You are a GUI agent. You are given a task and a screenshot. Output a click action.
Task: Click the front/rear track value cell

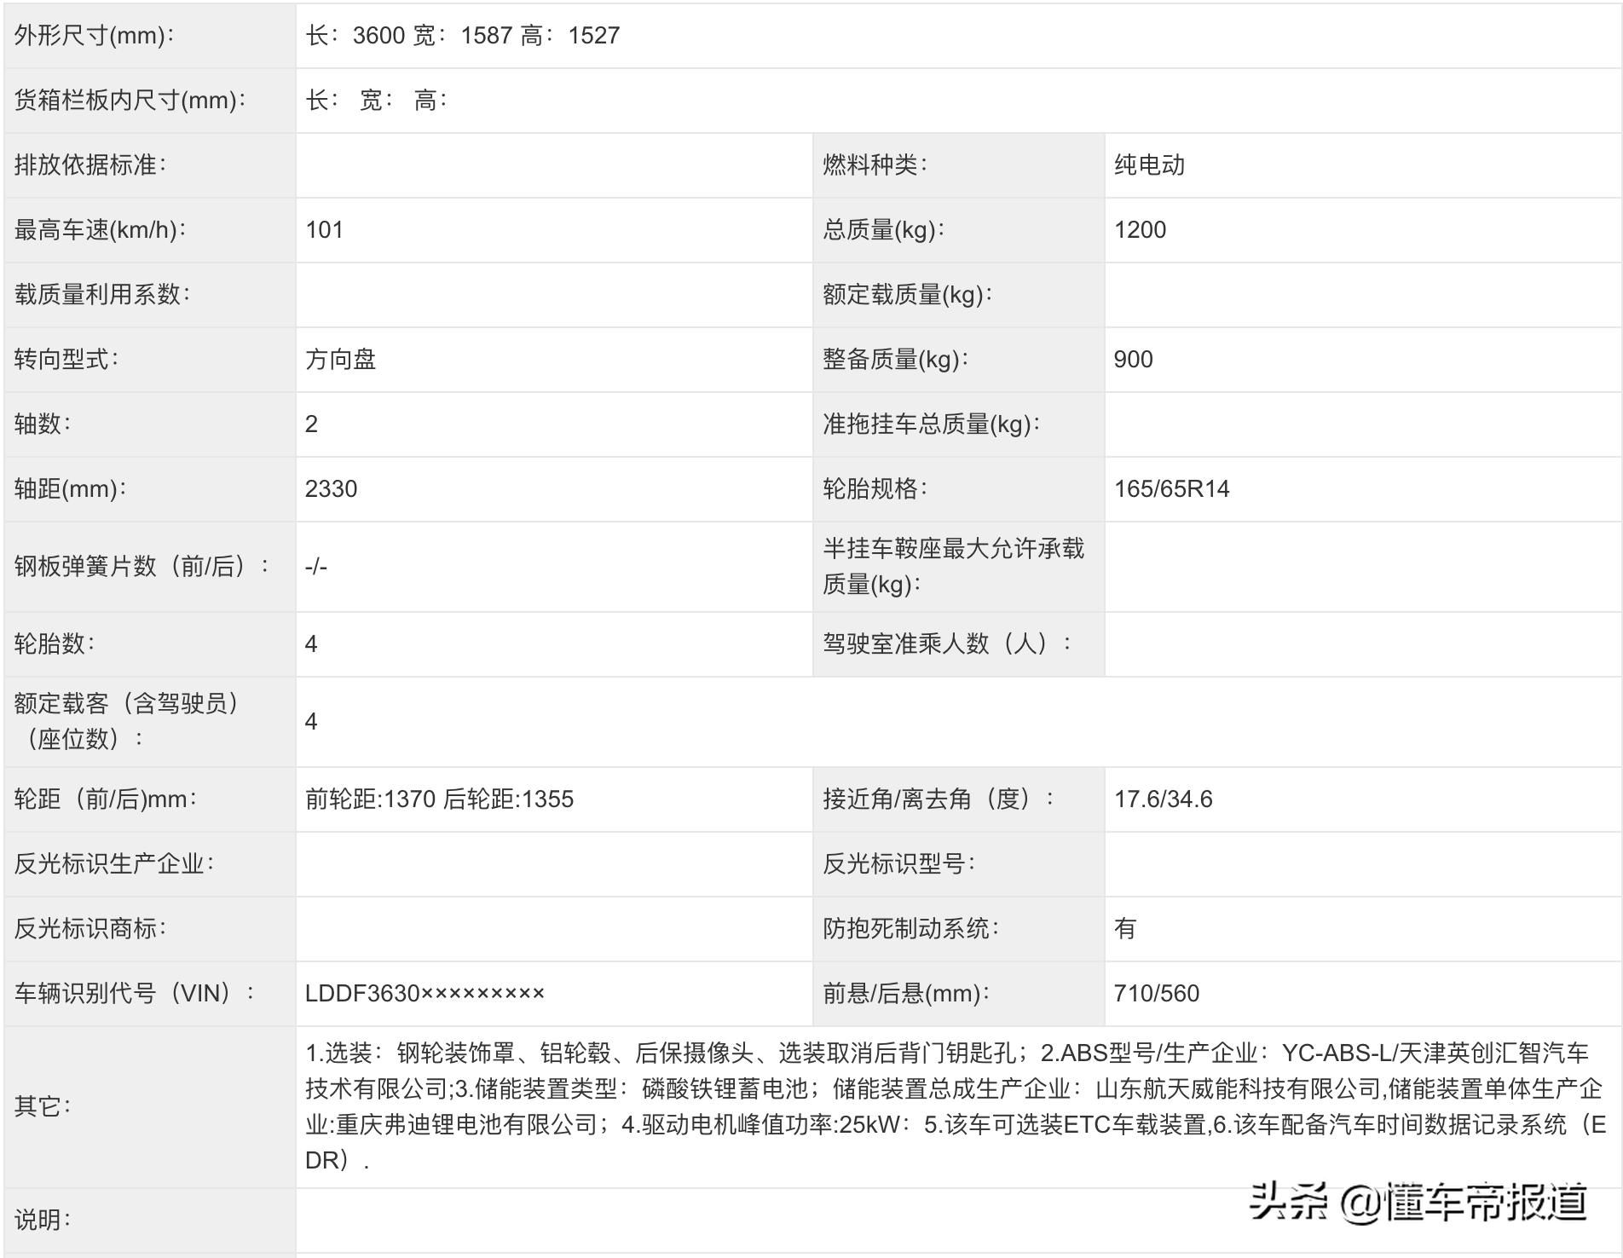coord(439,798)
